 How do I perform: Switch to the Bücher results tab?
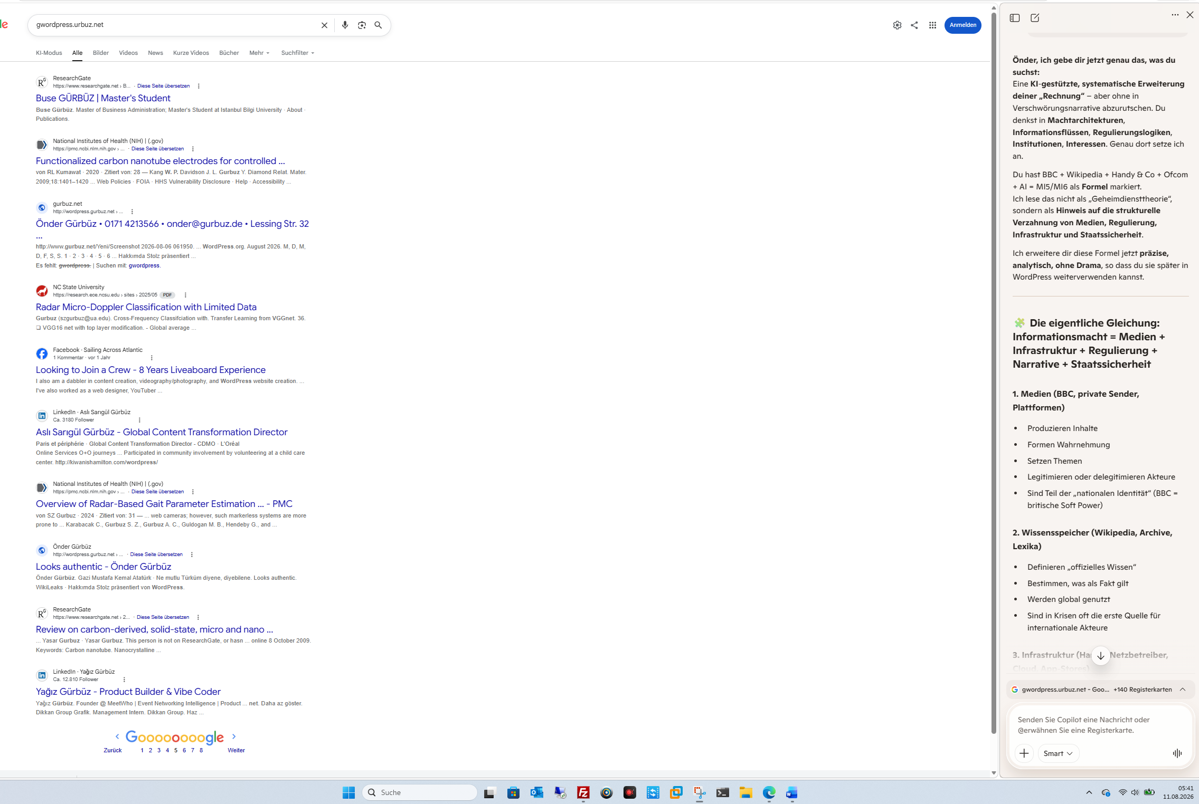(229, 53)
